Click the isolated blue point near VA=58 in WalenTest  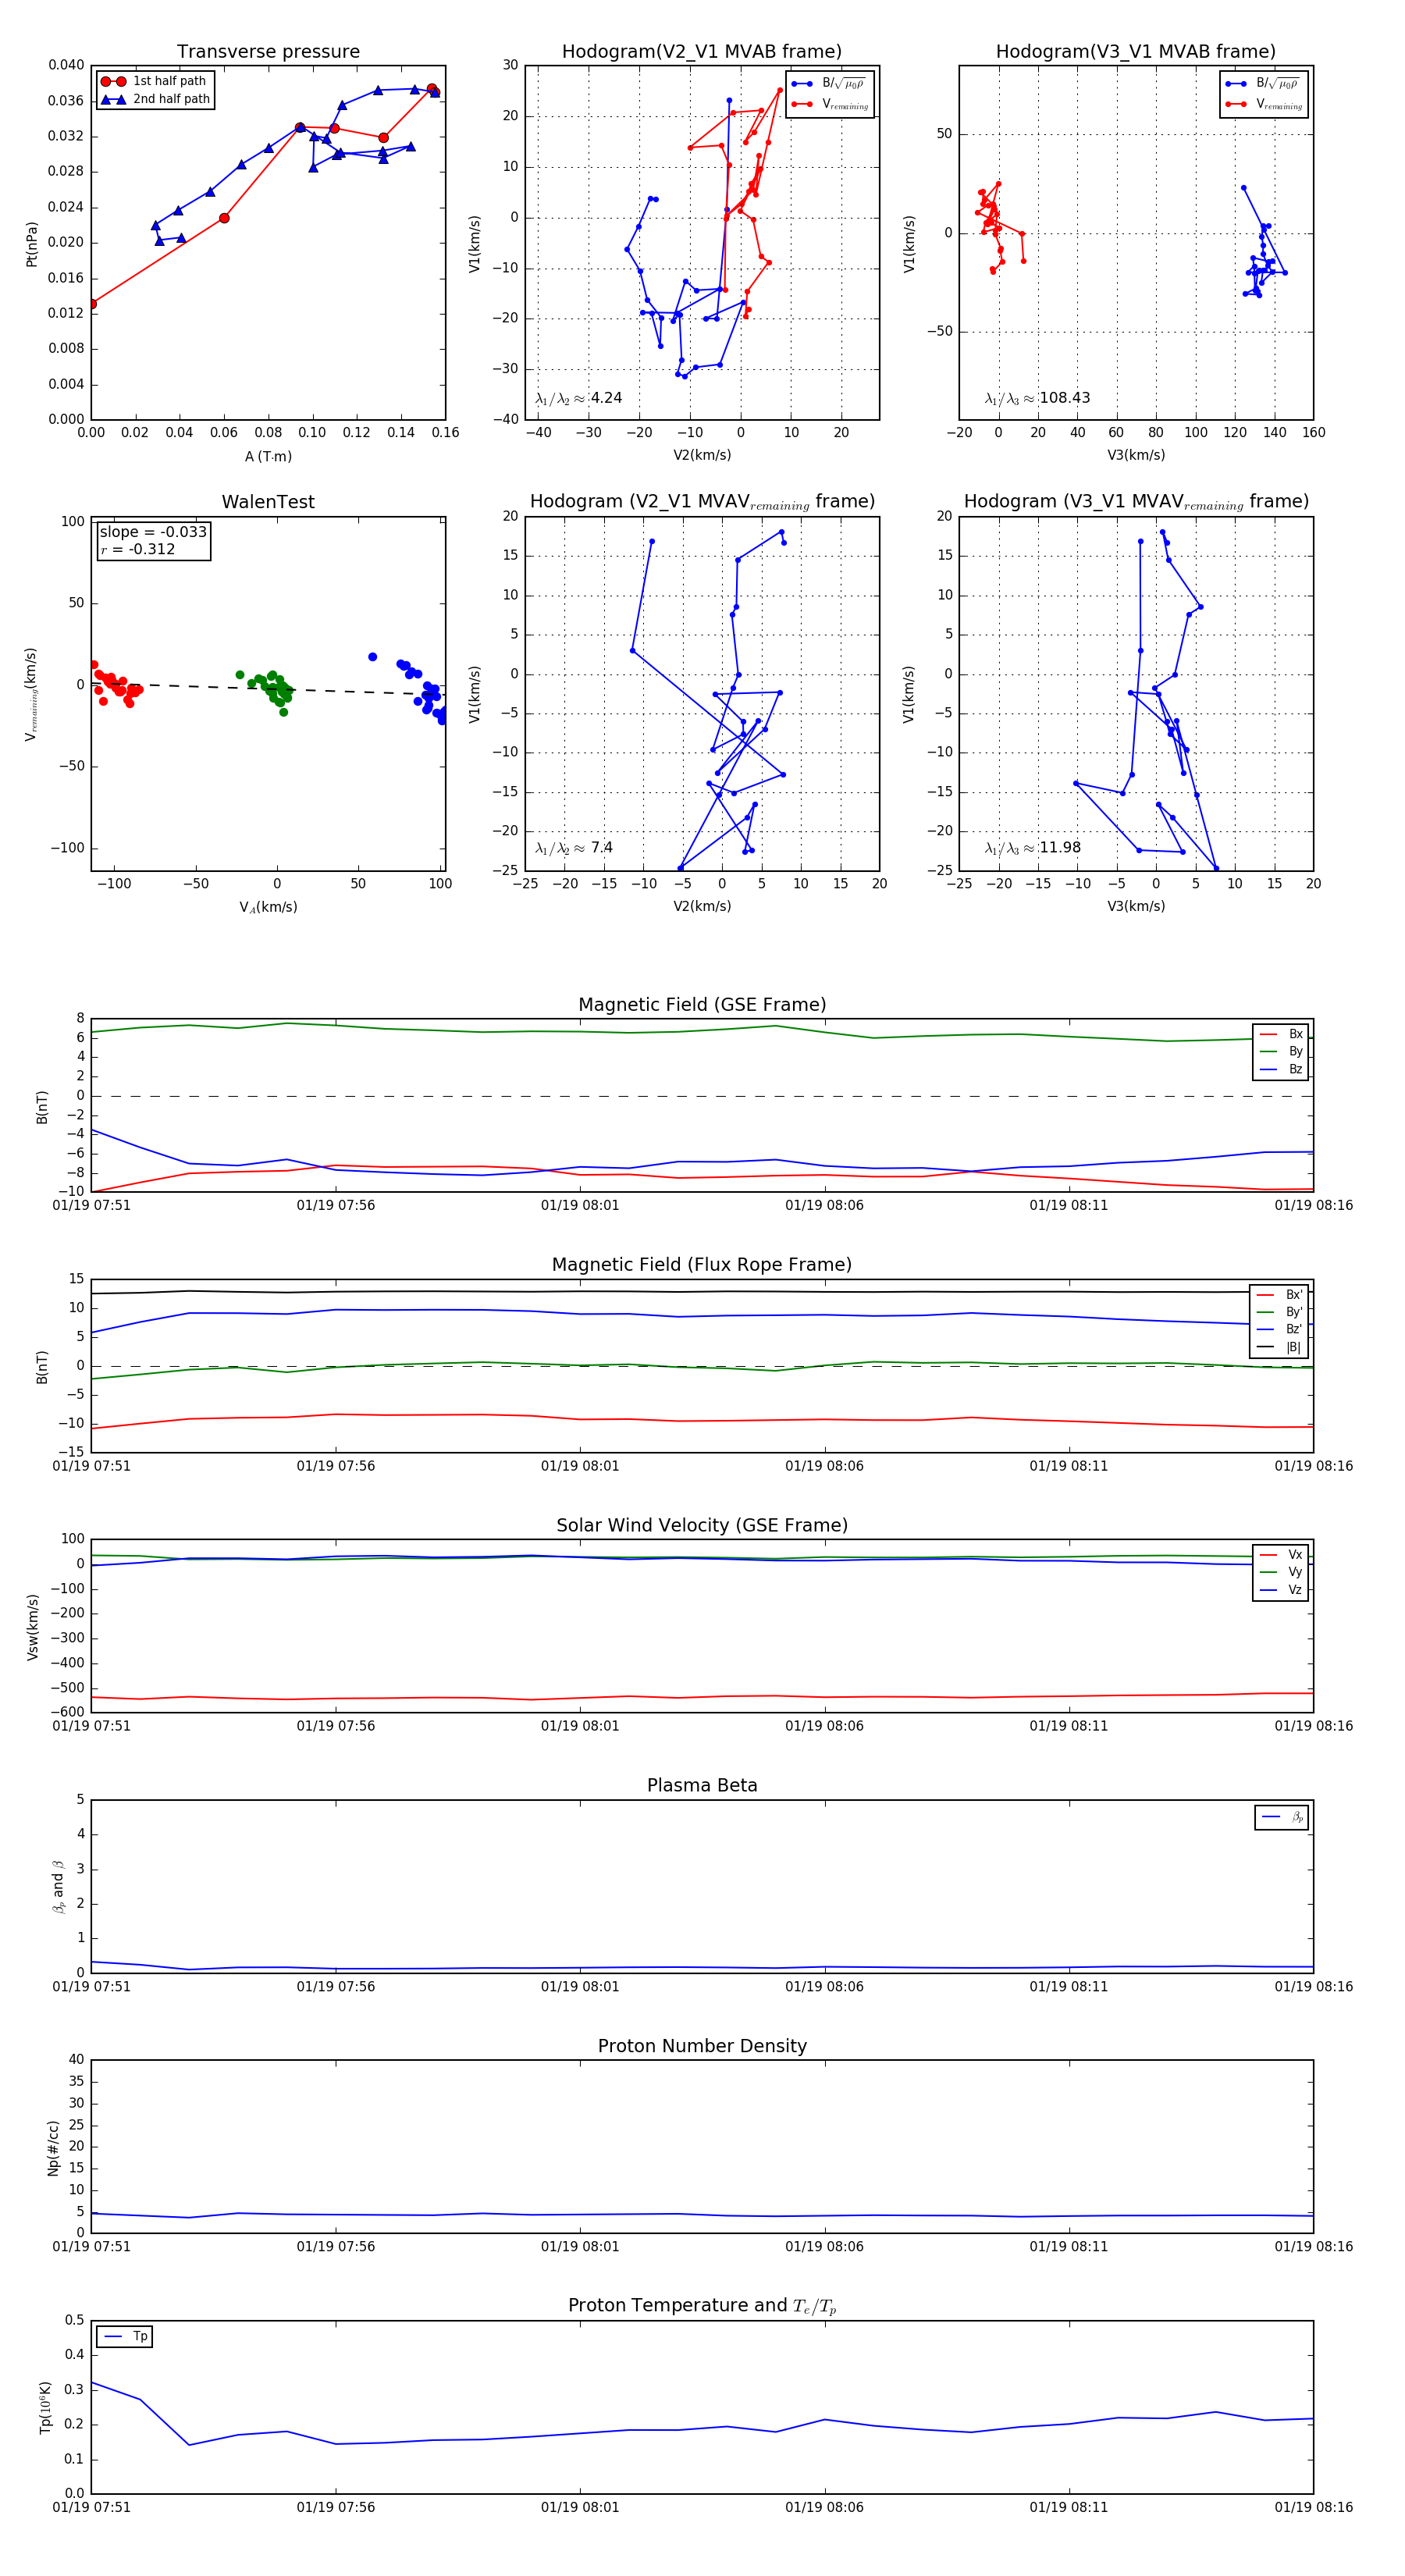point(372,657)
